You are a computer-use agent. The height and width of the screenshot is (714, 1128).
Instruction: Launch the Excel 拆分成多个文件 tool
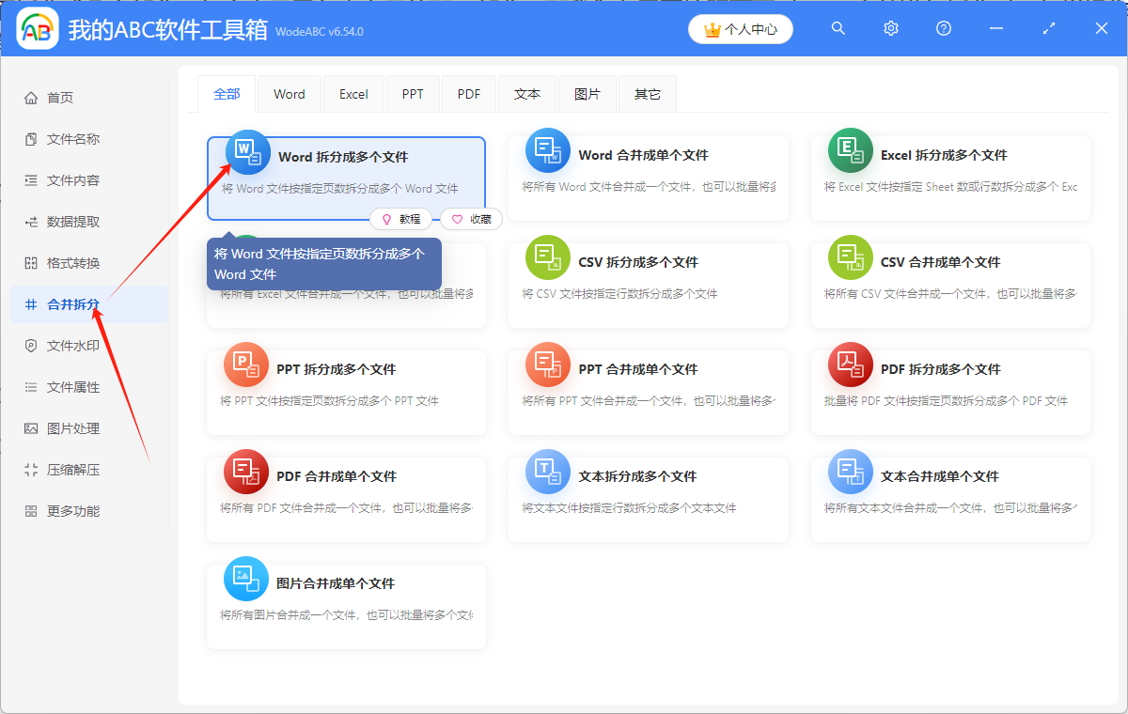pyautogui.click(x=850, y=150)
